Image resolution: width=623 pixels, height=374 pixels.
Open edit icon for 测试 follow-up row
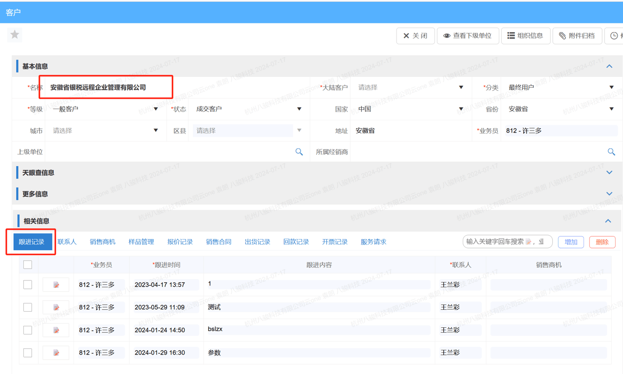point(56,307)
